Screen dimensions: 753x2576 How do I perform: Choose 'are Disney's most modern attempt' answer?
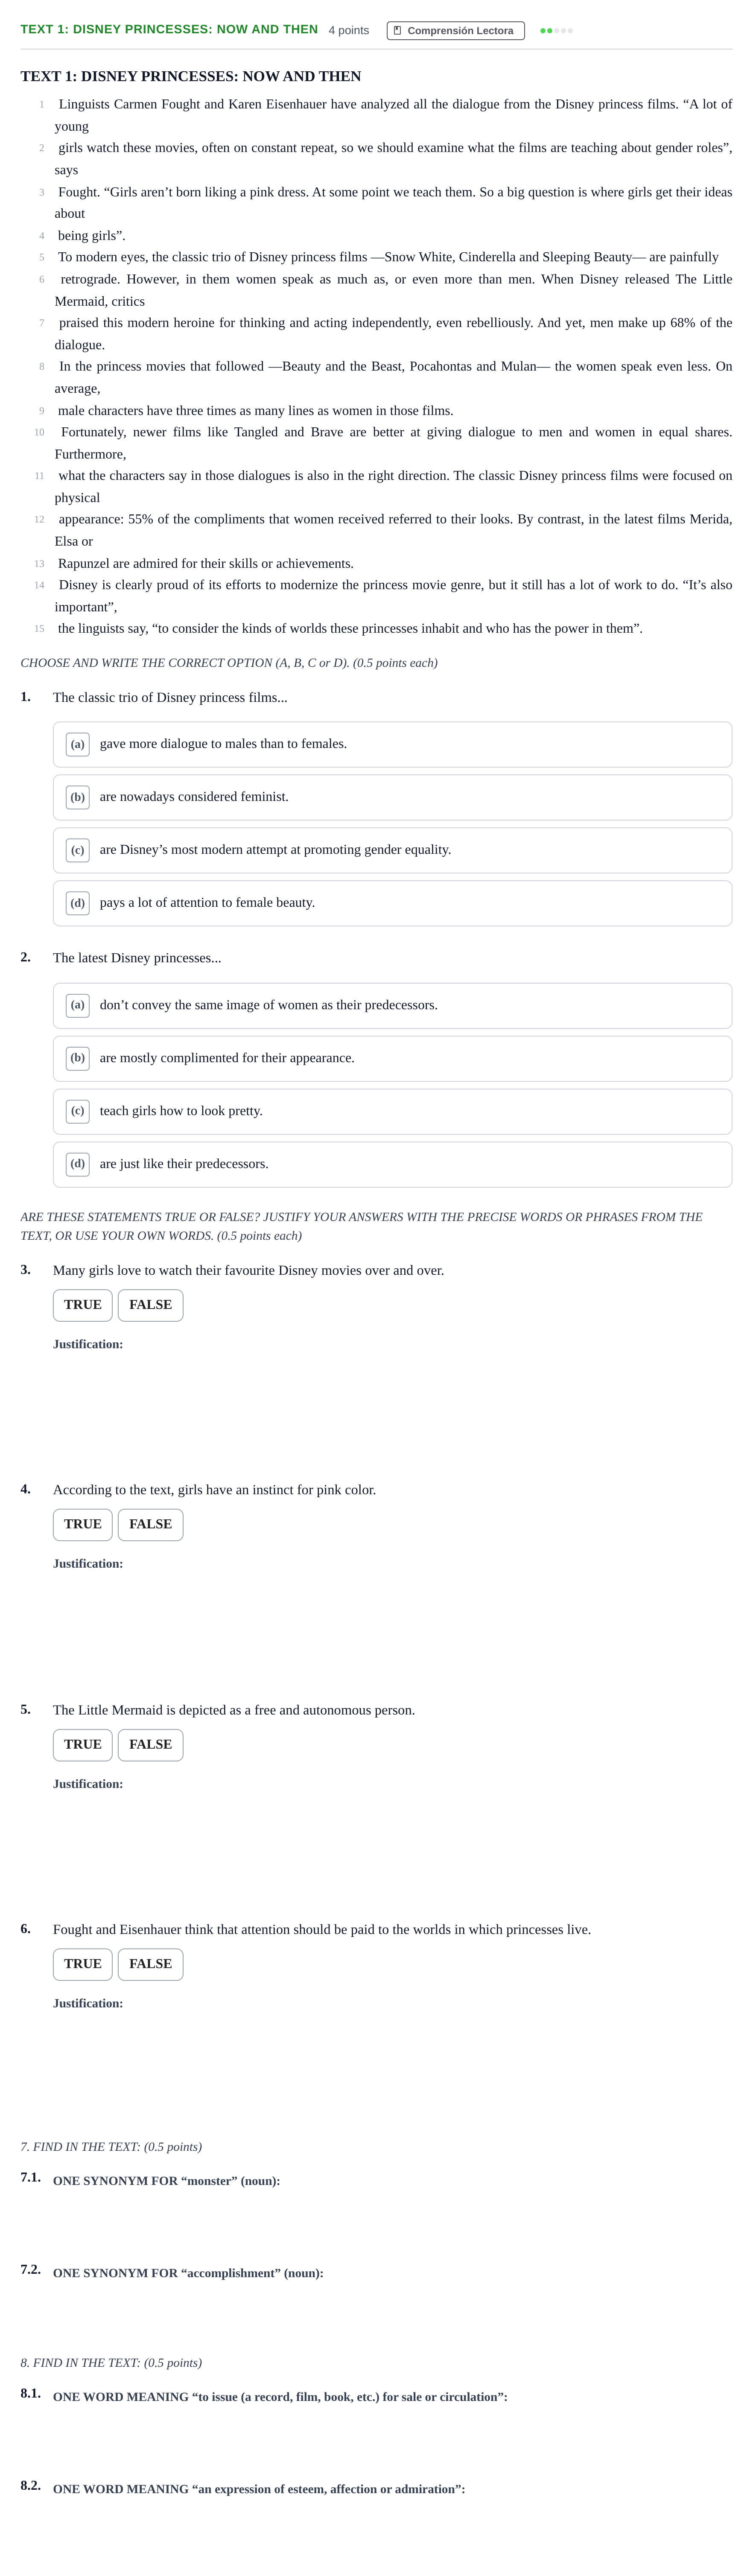point(392,850)
